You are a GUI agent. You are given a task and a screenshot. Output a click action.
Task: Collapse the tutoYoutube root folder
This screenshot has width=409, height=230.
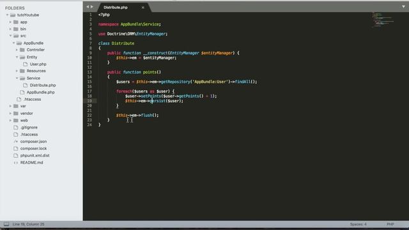7,15
